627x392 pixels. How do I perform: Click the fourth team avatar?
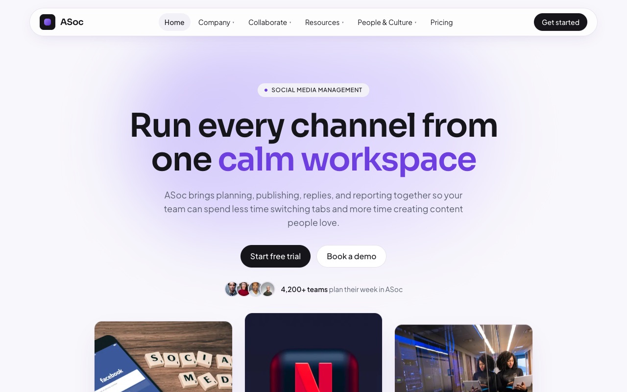267,289
